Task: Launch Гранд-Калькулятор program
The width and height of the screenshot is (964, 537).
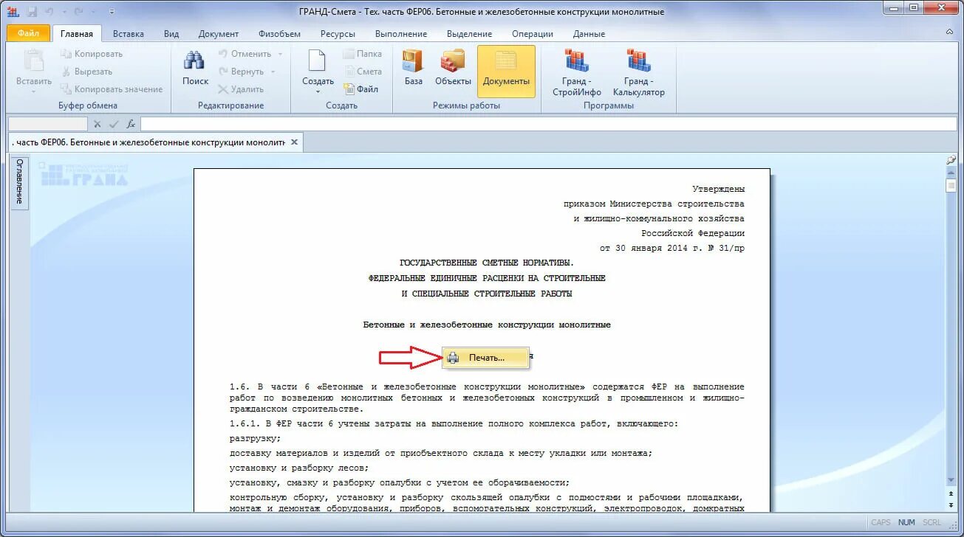Action: (x=638, y=72)
